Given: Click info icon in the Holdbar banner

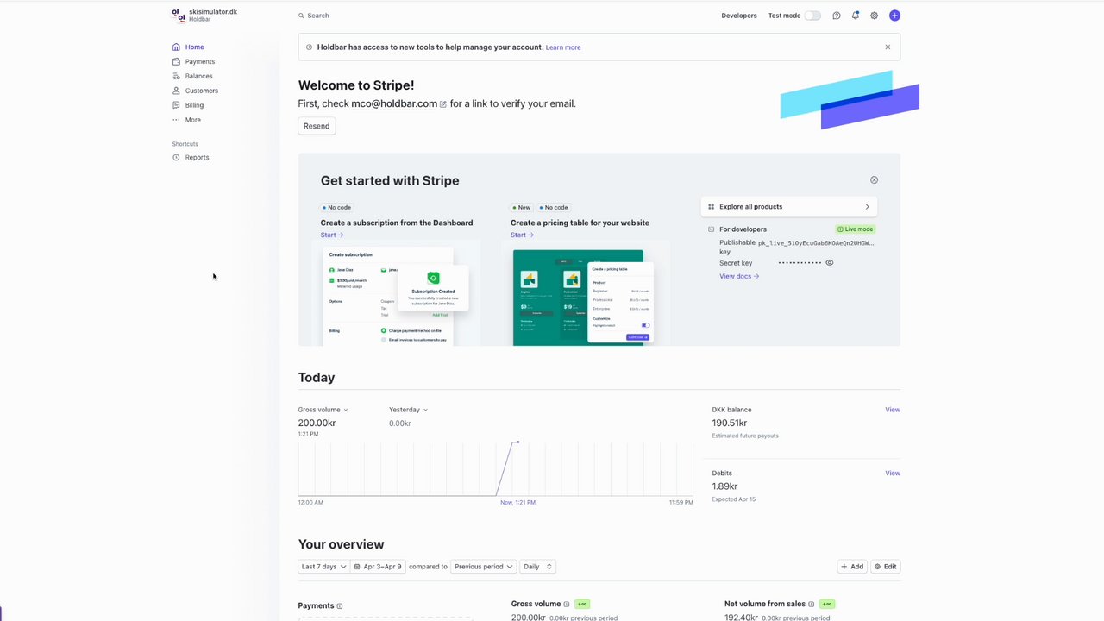Looking at the screenshot, I should (310, 47).
